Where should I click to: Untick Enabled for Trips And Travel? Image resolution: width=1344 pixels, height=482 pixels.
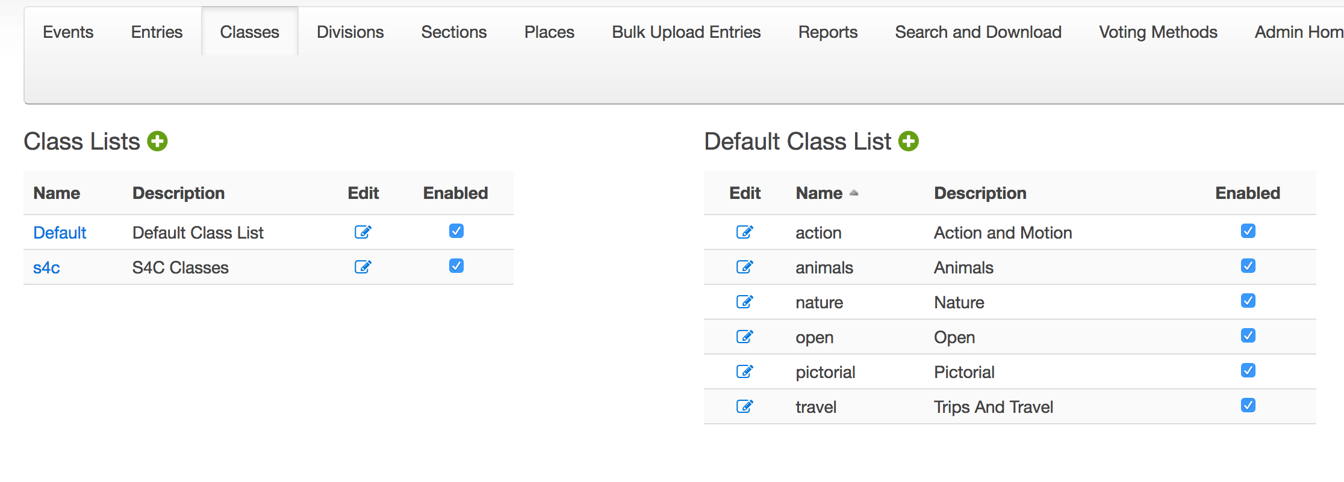[x=1248, y=405]
